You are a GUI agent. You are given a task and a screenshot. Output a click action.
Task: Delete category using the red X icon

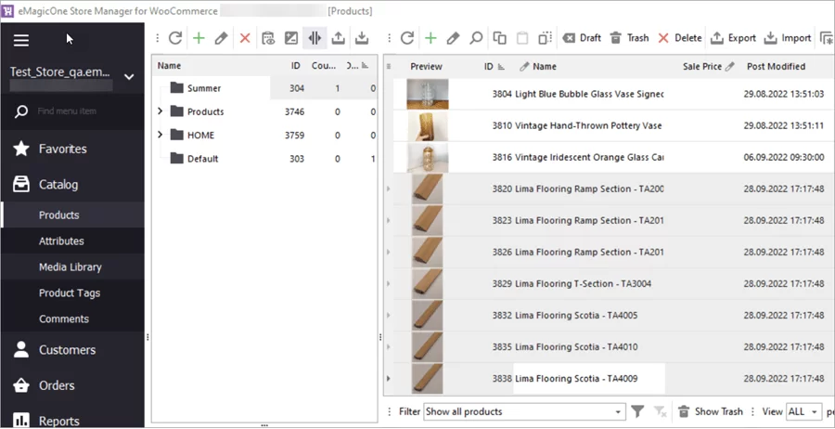pyautogui.click(x=245, y=38)
